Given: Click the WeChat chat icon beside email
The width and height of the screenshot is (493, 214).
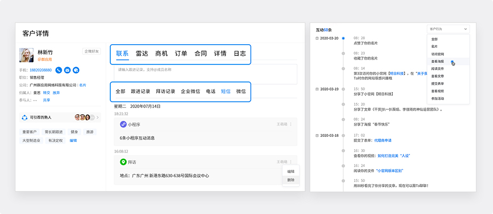Looking at the screenshot, I should pos(76,70).
